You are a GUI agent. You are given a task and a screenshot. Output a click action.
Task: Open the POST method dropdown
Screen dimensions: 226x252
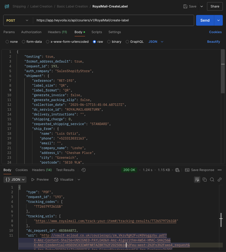pyautogui.click(x=18, y=20)
